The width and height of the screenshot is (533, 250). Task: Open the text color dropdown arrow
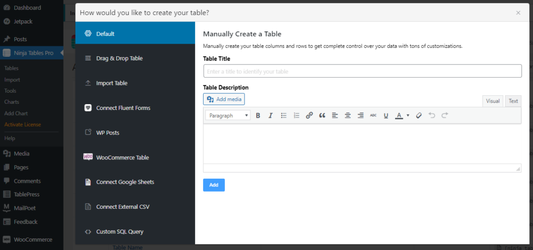(x=408, y=115)
